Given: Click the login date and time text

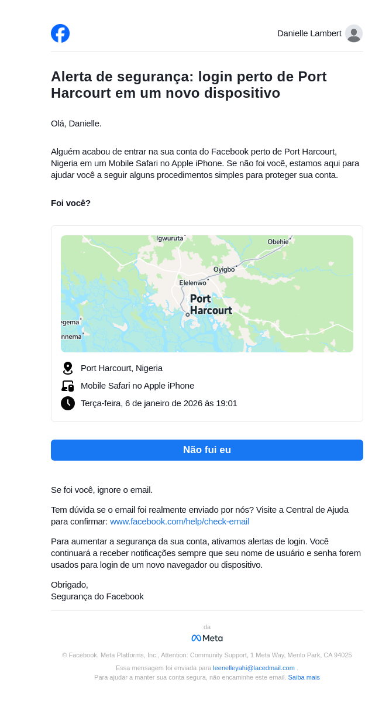Looking at the screenshot, I should 159,403.
